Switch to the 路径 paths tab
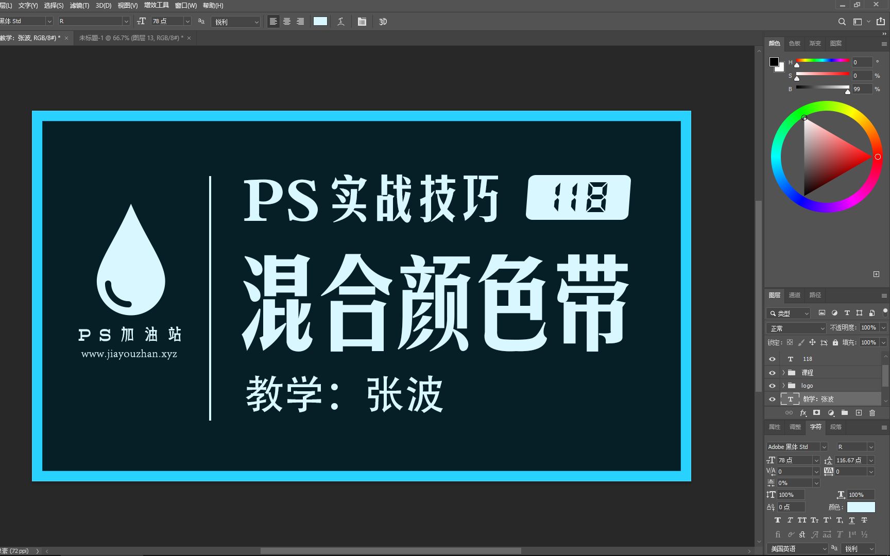The width and height of the screenshot is (890, 556). 815,295
